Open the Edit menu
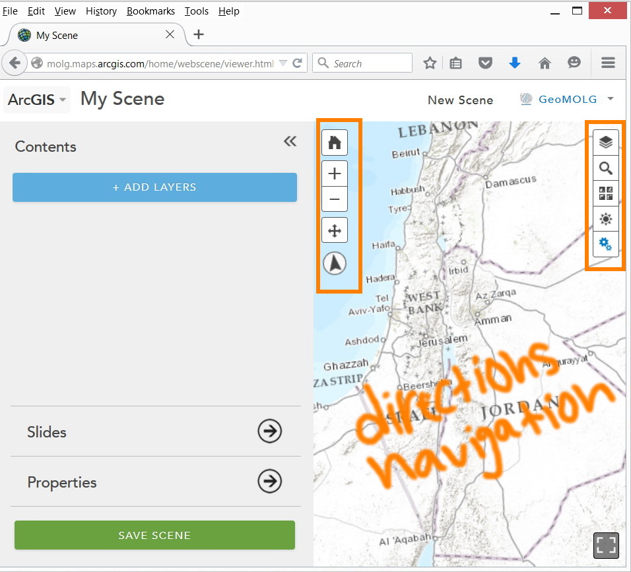 point(36,11)
